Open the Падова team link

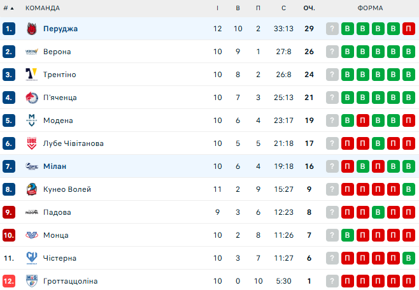57,212
